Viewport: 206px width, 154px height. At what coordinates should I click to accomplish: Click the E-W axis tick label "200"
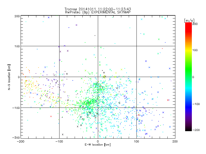pyautogui.click(x=175, y=141)
